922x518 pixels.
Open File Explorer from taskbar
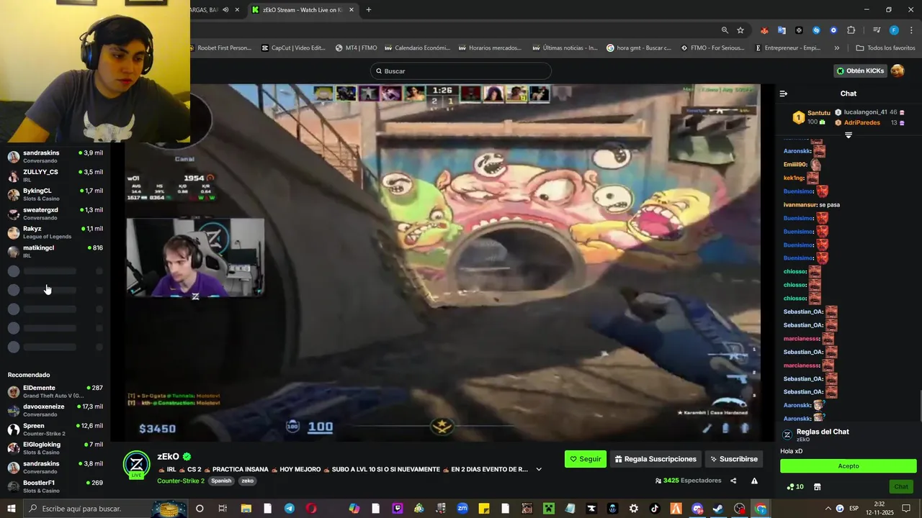point(246,509)
